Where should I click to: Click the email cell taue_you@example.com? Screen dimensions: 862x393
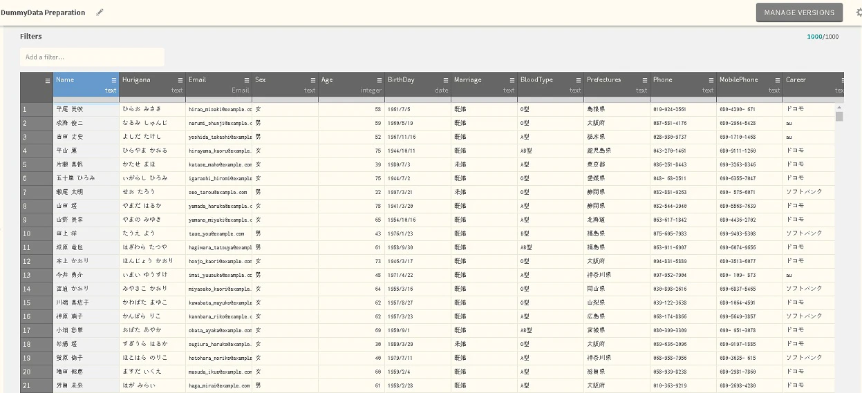(219, 233)
